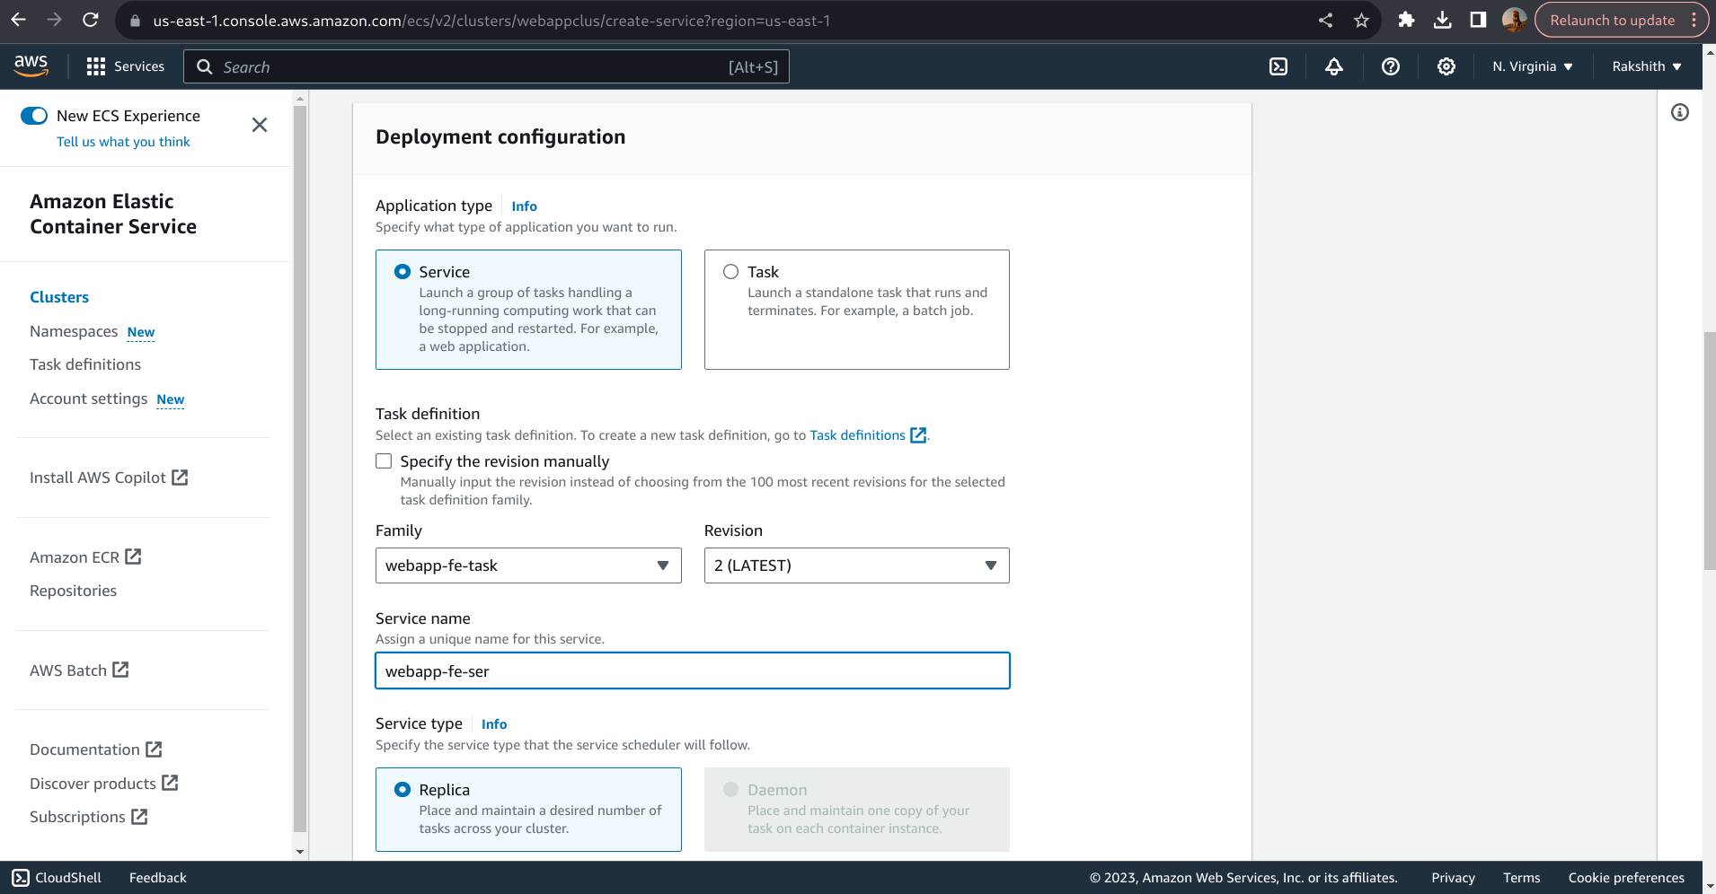Bookmark this page with star icon

[x=1361, y=20]
